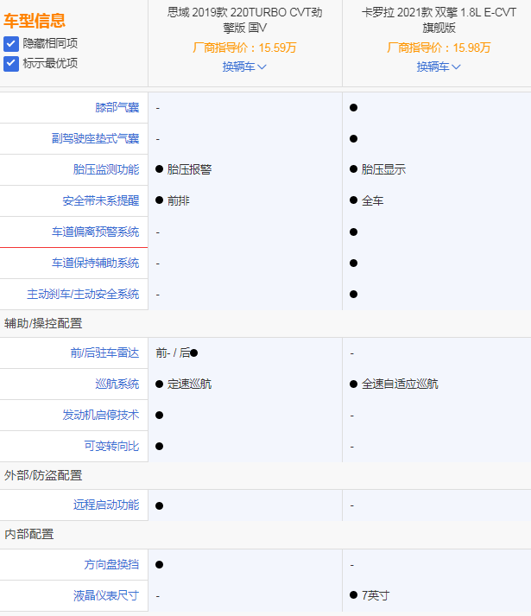Screen dimensions: 531x616
Task: Open 换辆车 dropdown for 卡罗拉 2021款
Action: (439, 67)
